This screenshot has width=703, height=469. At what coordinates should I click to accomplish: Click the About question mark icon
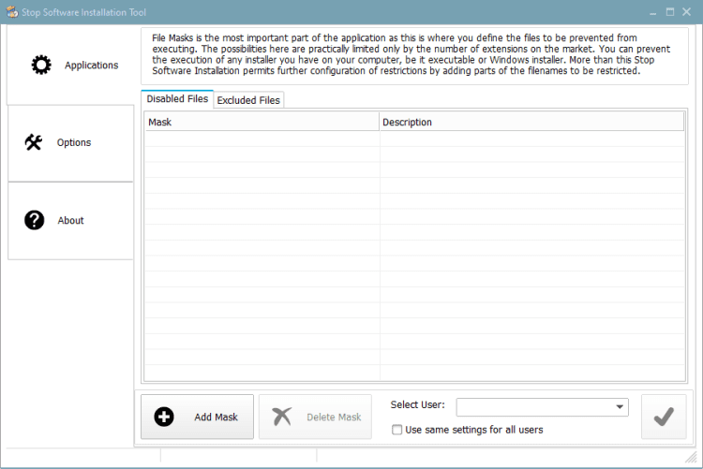coord(34,220)
